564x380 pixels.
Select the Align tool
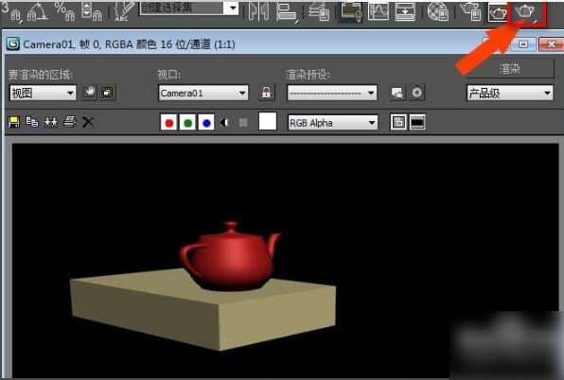(x=287, y=11)
